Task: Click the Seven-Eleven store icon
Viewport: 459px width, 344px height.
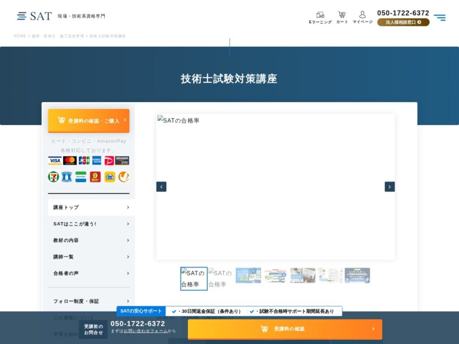Action: tap(54, 176)
